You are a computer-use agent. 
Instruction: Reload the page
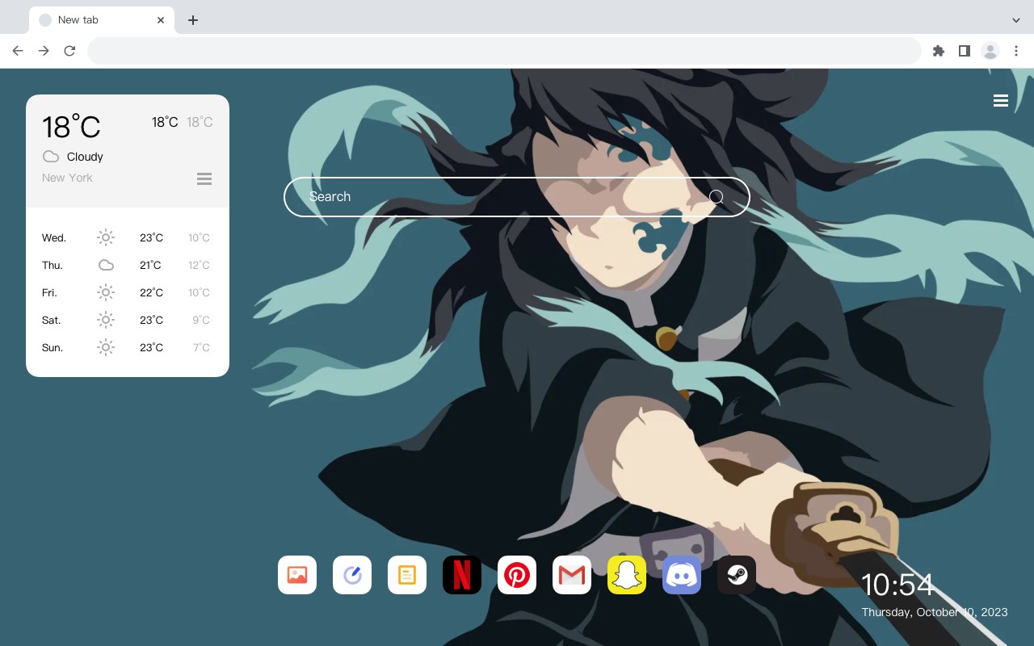tap(69, 51)
